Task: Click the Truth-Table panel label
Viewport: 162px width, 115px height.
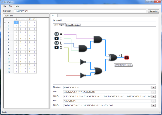Action: click(x=9, y=16)
